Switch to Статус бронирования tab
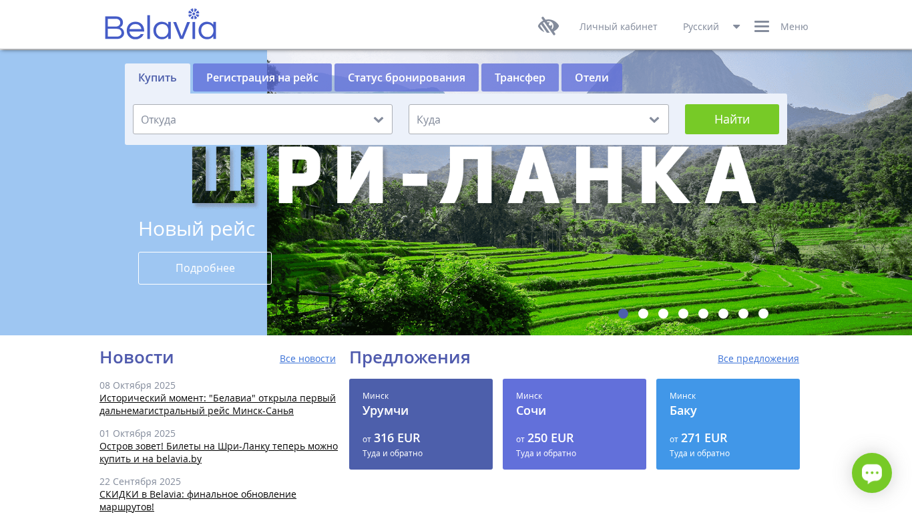Screen dimensions: 912x513 (x=407, y=77)
